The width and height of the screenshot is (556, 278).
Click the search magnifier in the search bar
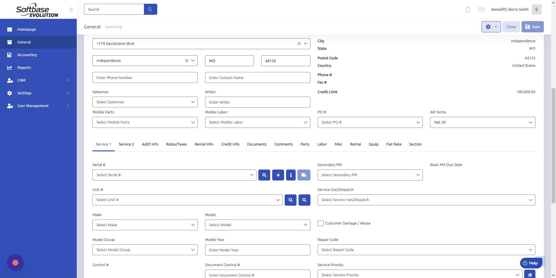click(x=150, y=9)
